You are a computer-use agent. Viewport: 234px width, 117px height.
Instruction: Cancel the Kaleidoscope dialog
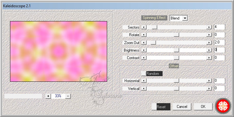click(182, 107)
